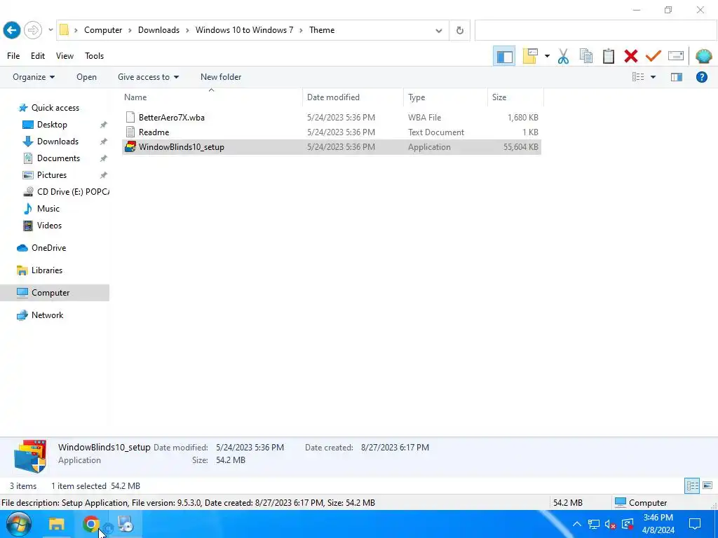Screen dimensions: 718x538
Task: Open the recent locations dropdown arrow
Action: point(50,30)
